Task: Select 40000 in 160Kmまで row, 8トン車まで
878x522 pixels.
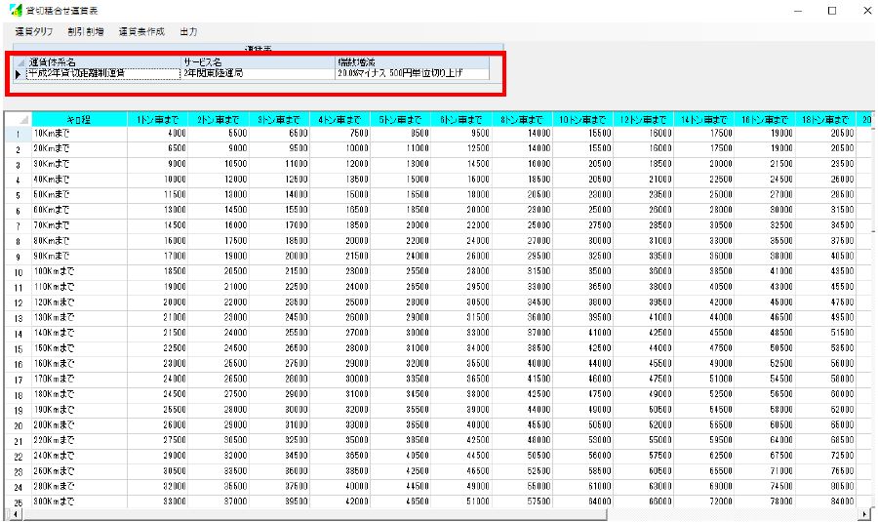Action: 523,364
